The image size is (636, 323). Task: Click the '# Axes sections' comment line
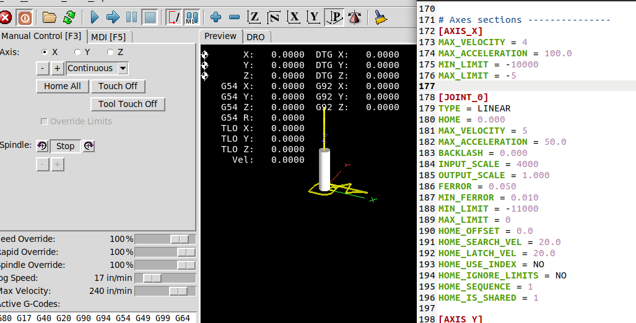[525, 20]
